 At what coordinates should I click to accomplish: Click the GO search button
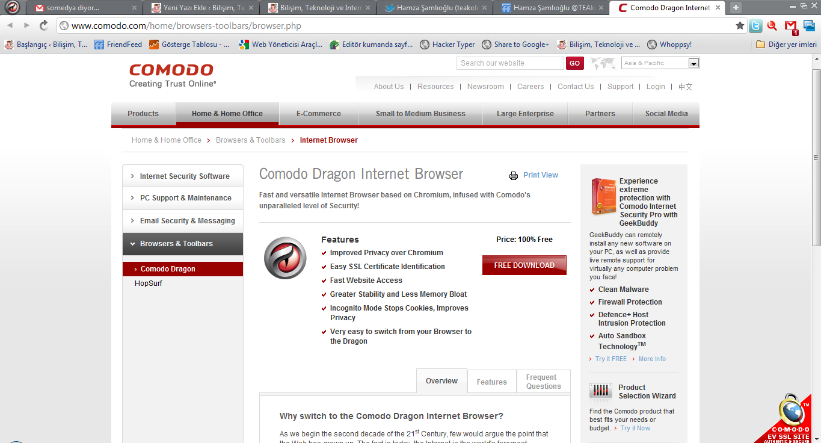[x=574, y=63]
